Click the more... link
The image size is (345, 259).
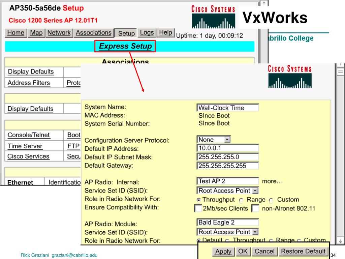pos(272,181)
